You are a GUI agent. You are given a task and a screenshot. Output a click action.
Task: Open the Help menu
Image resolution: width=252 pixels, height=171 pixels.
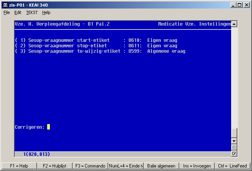click(x=46, y=12)
